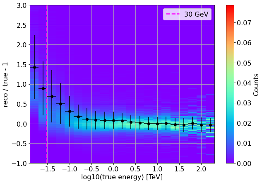
Task: Click y-axis tick label 0.0
Action: pyautogui.click(x=22, y=124)
